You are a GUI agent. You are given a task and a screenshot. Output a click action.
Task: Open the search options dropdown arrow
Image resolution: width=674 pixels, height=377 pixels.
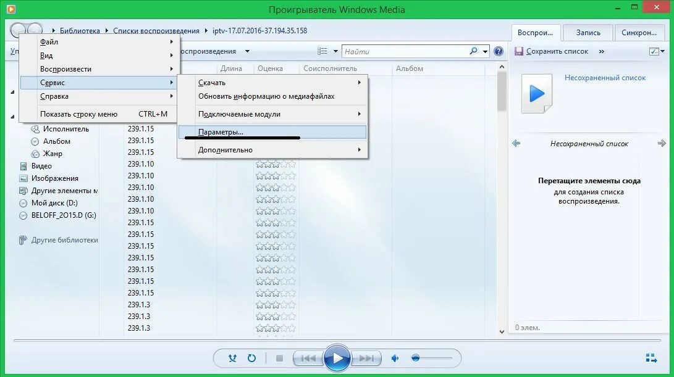(x=486, y=52)
